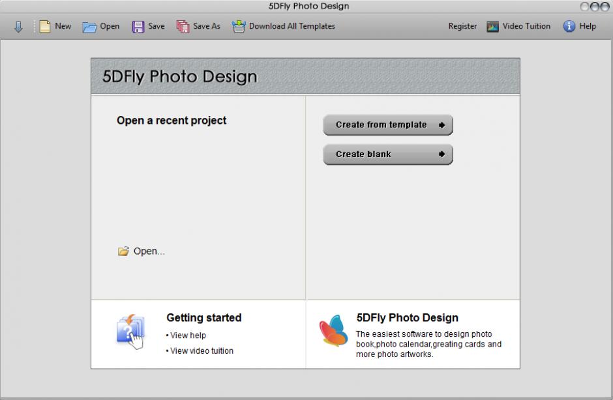Viewport: 613px width, 400px height.
Task: Click the last round window control button
Action: tap(605, 7)
